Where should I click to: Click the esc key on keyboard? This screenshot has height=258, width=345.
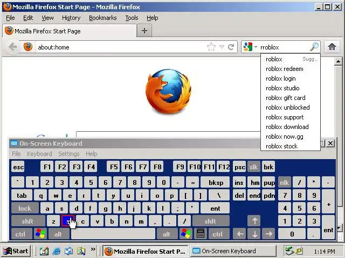tap(18, 167)
